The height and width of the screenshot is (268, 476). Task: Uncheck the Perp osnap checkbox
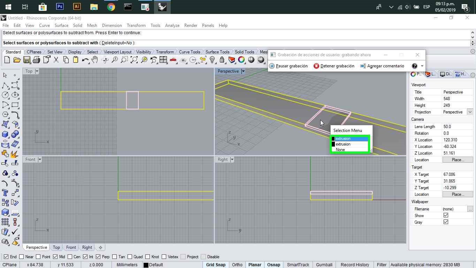(x=98, y=257)
